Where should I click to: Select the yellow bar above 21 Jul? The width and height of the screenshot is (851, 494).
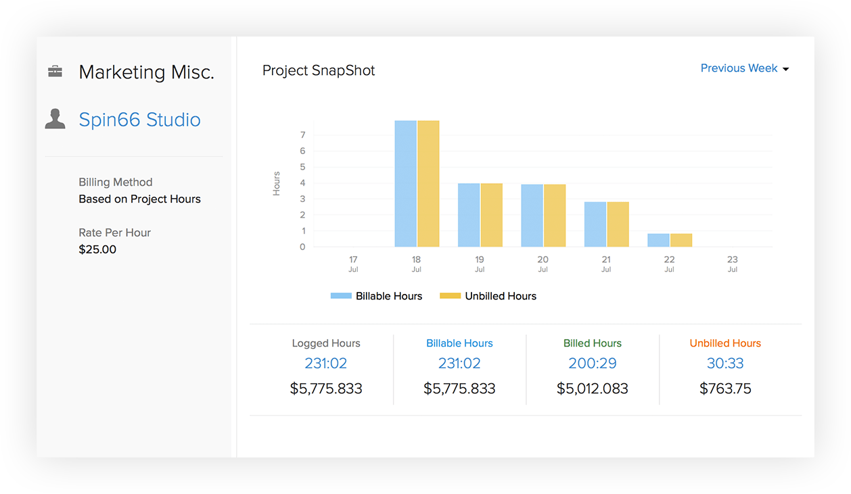pyautogui.click(x=618, y=223)
